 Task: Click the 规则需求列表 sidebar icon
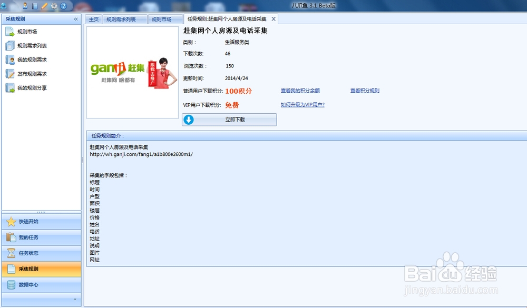[x=9, y=46]
